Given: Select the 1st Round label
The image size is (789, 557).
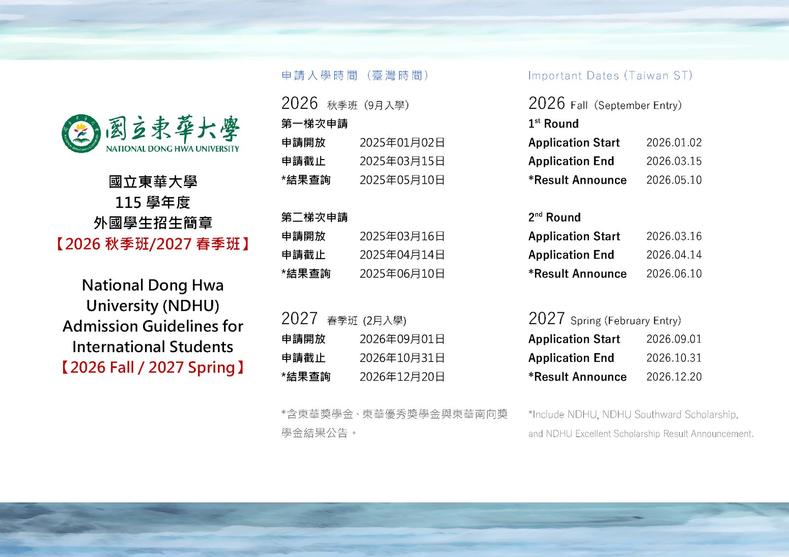Looking at the screenshot, I should tap(553, 124).
